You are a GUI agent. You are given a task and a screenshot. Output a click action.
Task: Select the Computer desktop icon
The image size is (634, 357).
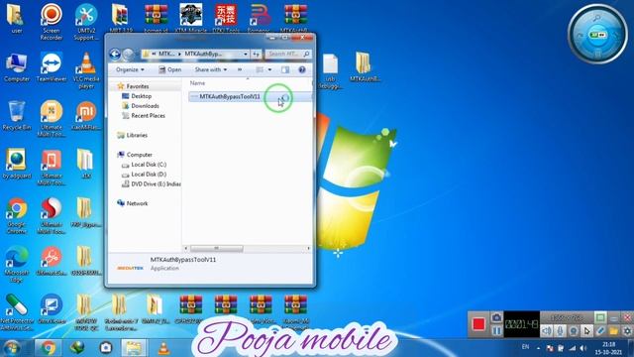[x=17, y=67]
